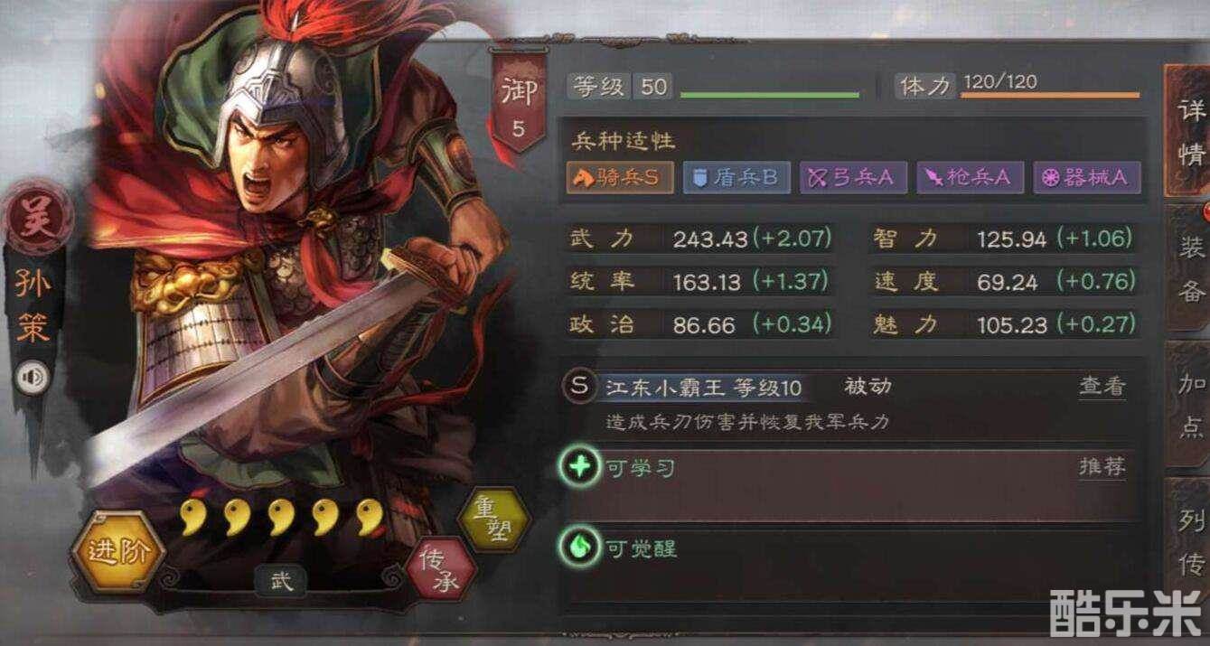The image size is (1210, 646).
Task: Click the 御 5 banner badge
Action: click(x=518, y=103)
